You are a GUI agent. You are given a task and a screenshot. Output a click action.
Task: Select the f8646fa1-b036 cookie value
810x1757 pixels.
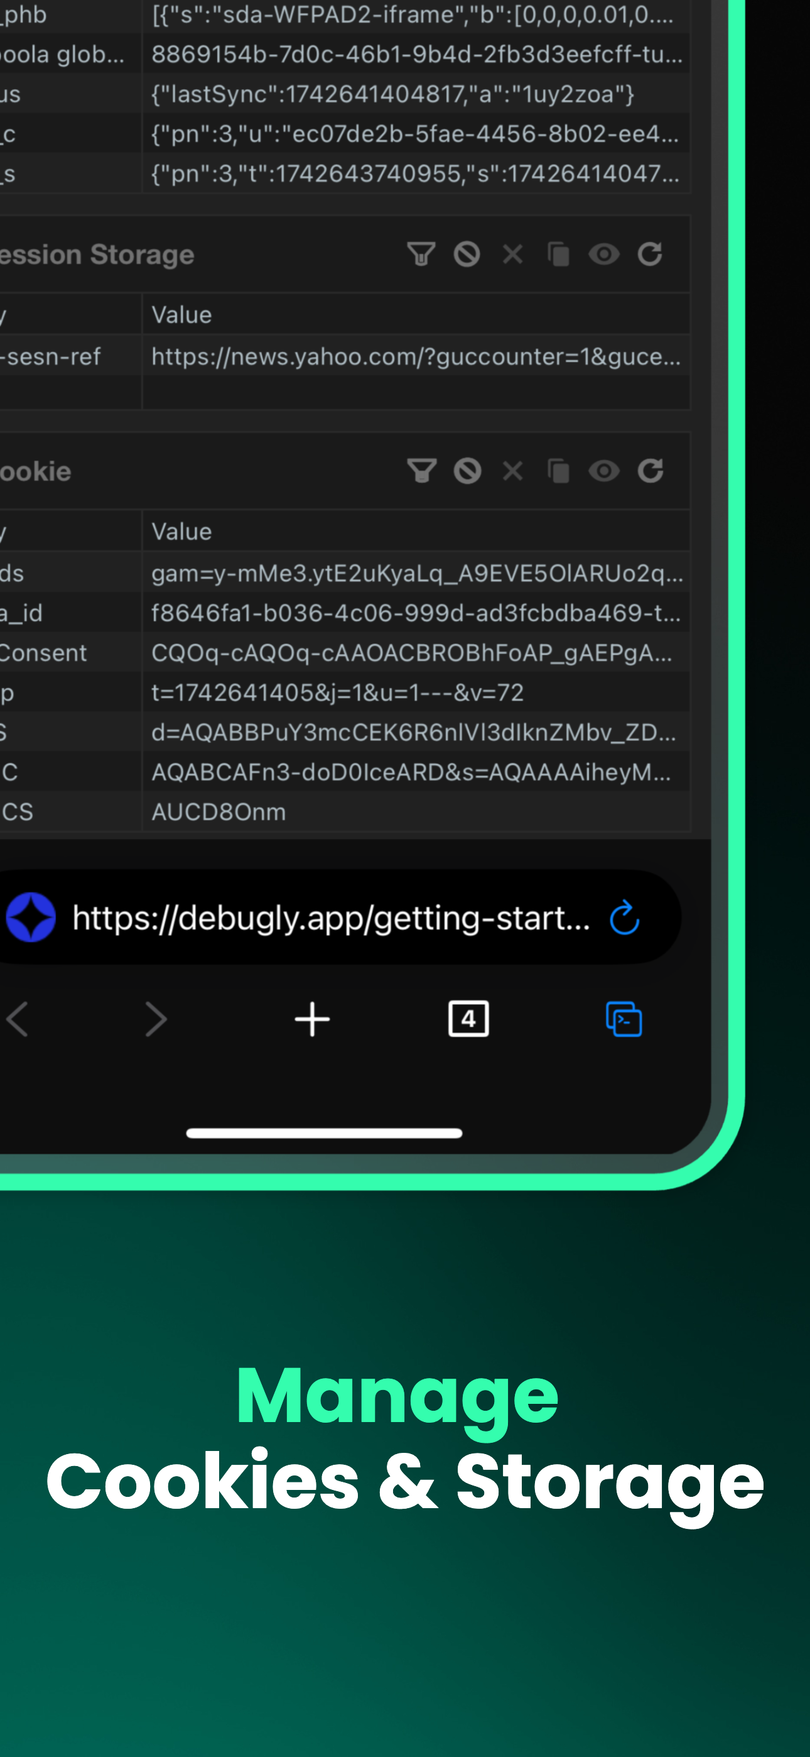click(x=416, y=613)
